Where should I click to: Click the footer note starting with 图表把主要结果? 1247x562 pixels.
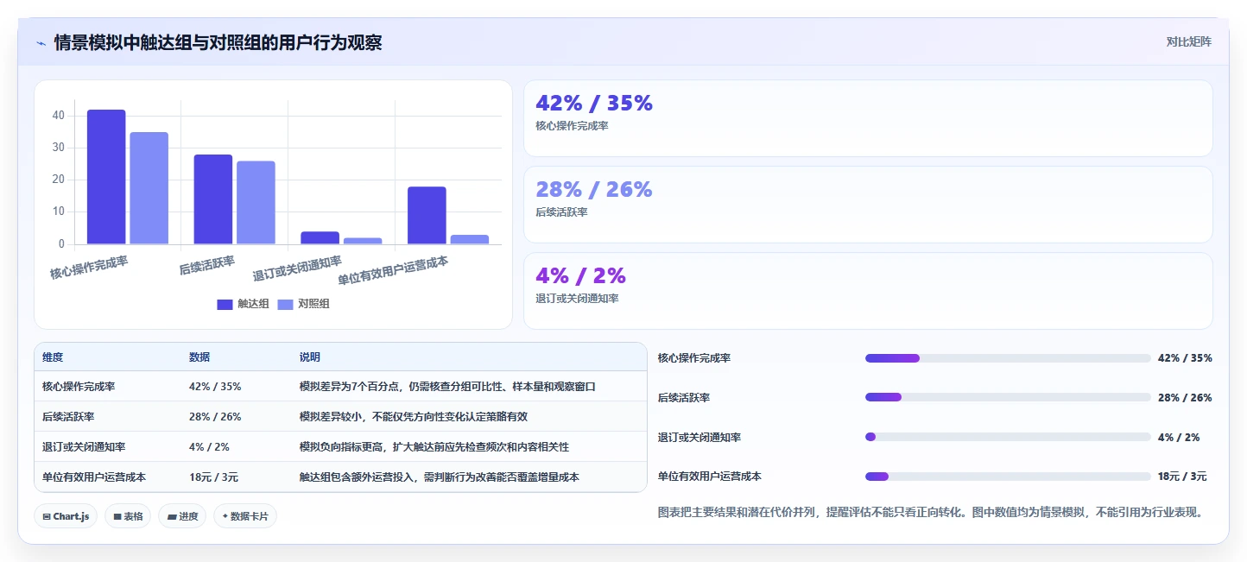(930, 512)
